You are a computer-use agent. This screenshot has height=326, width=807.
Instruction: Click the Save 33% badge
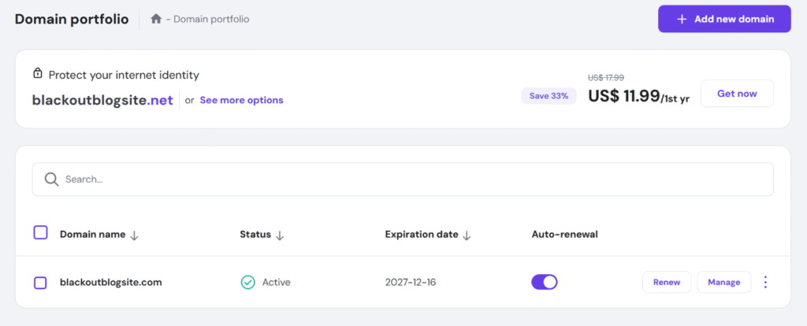pyautogui.click(x=549, y=95)
